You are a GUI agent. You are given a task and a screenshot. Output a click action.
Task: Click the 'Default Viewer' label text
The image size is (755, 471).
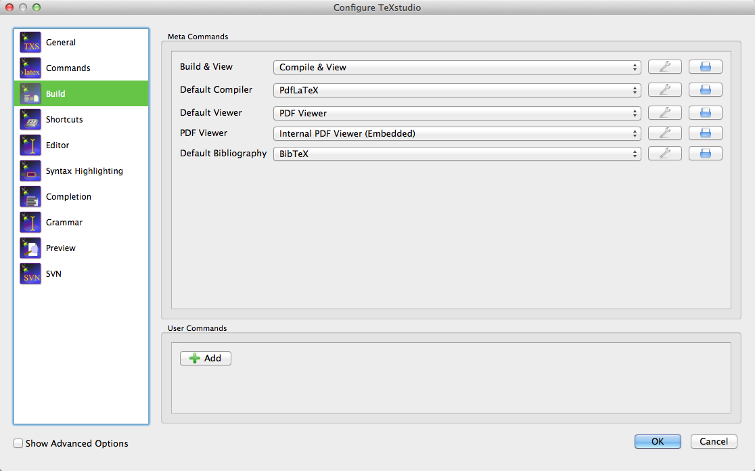[211, 113]
